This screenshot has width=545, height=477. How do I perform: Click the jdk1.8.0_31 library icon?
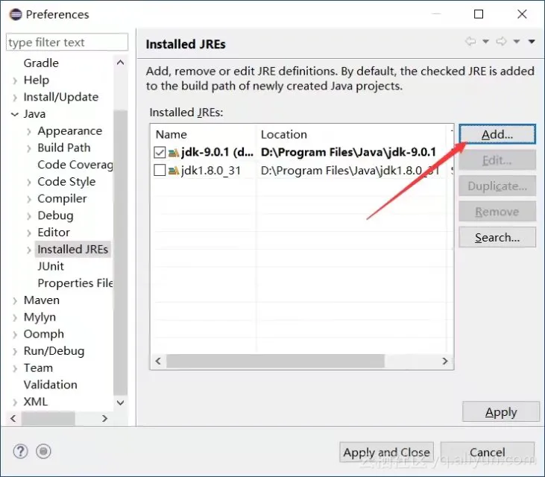pyautogui.click(x=174, y=170)
